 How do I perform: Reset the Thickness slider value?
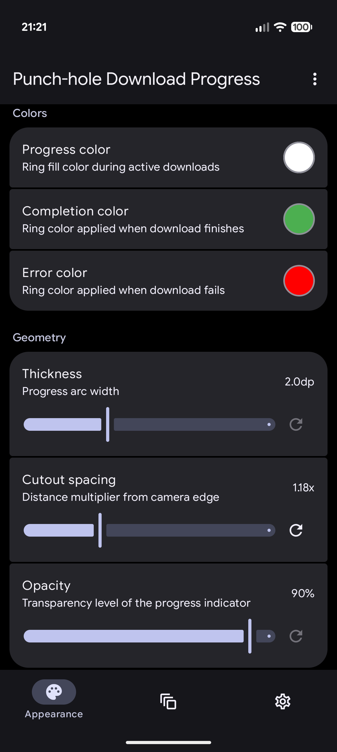(296, 424)
